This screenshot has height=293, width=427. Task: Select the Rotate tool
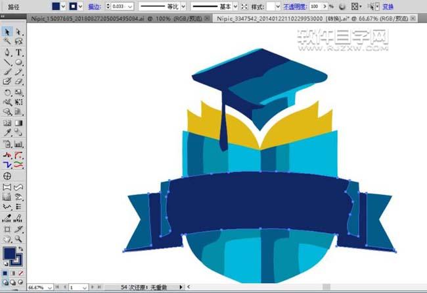point(7,92)
